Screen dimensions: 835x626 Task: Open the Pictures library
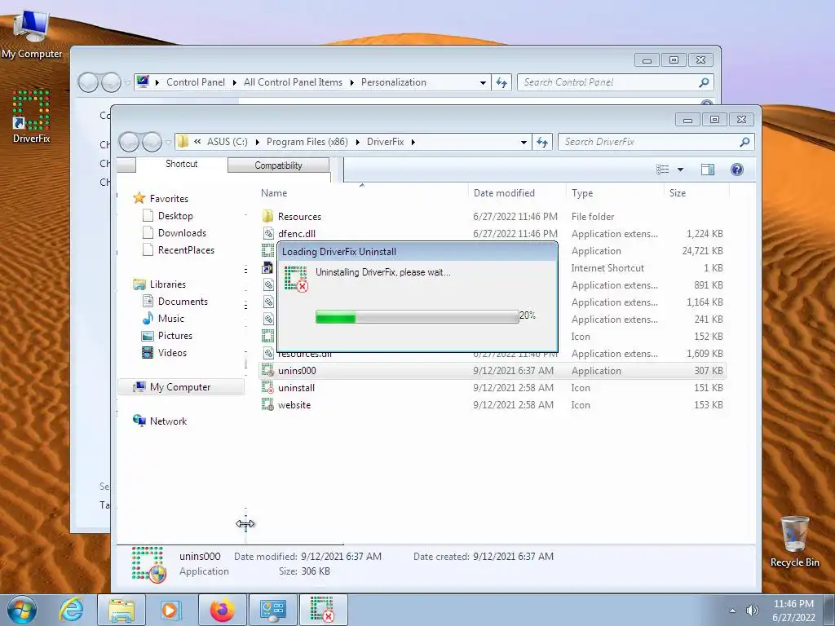175,335
